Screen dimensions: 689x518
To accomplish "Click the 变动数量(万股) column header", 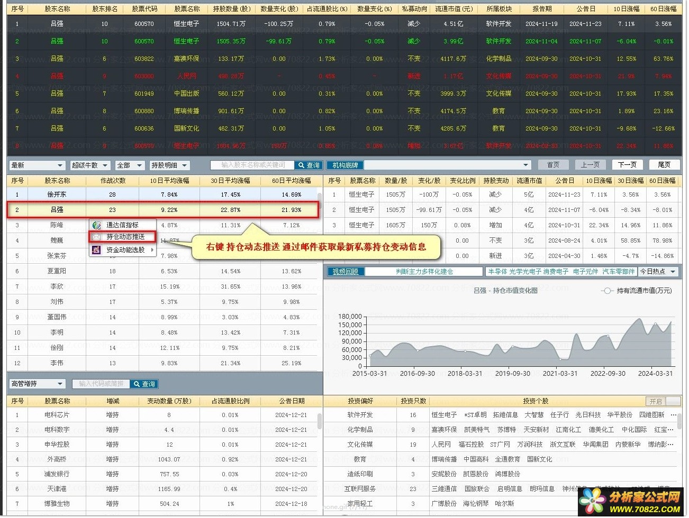I will coord(169,402).
